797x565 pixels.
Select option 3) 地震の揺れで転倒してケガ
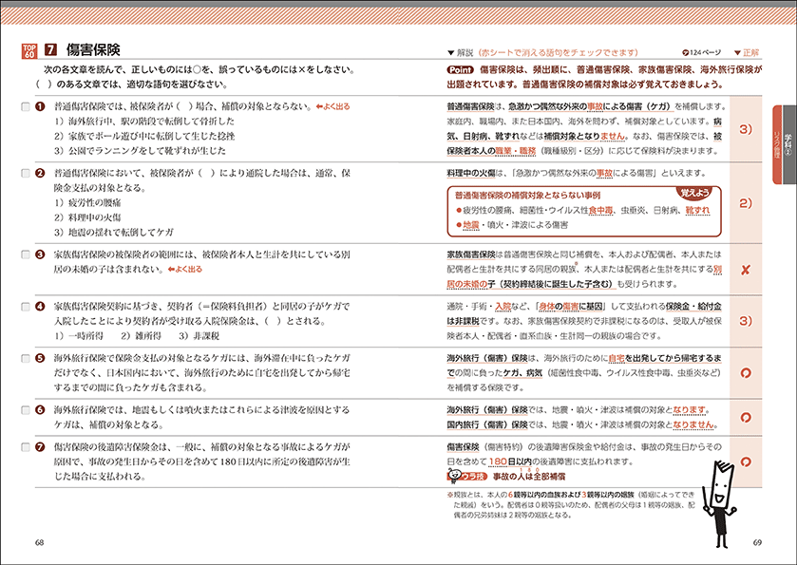click(x=114, y=233)
